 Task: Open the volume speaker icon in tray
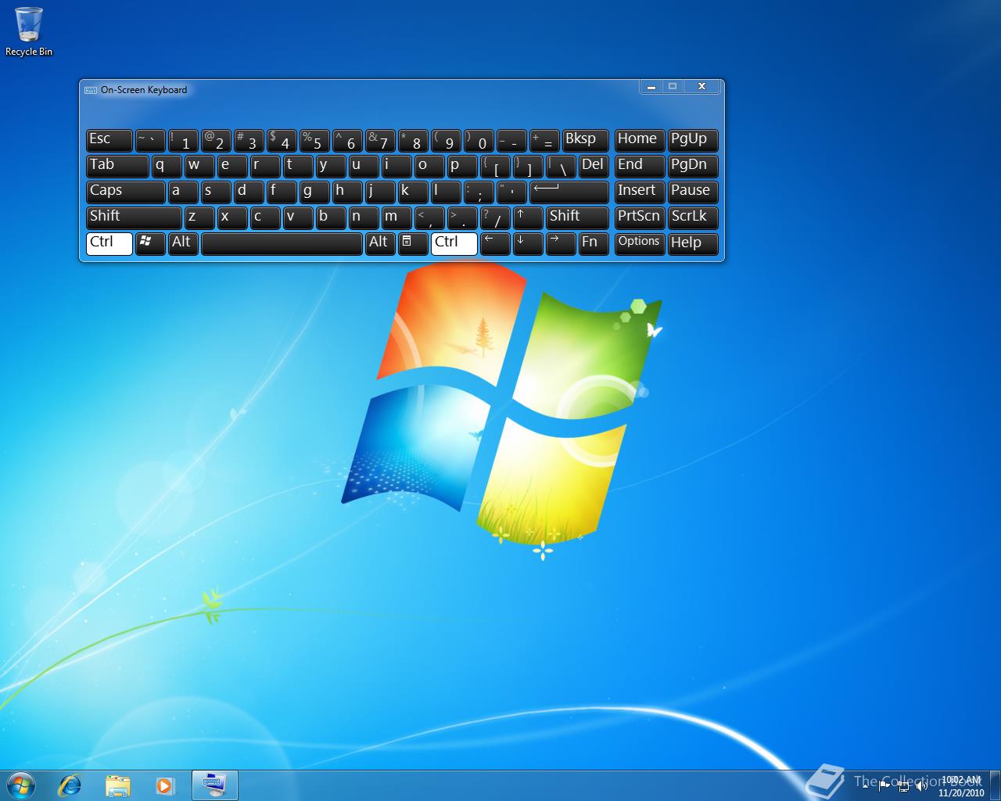click(x=921, y=786)
